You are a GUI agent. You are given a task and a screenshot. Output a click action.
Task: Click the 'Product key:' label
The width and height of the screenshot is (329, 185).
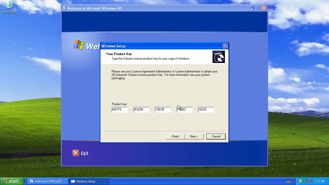[120, 104]
